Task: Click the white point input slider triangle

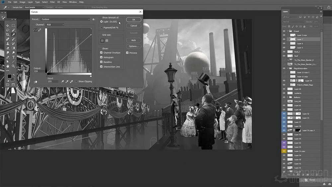Action: [x=91, y=76]
